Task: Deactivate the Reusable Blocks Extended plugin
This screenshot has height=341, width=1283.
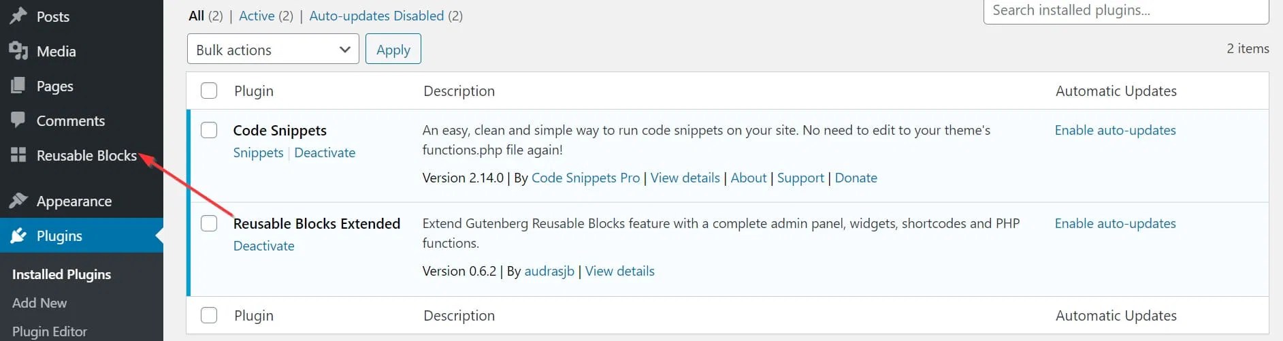Action: [264, 246]
